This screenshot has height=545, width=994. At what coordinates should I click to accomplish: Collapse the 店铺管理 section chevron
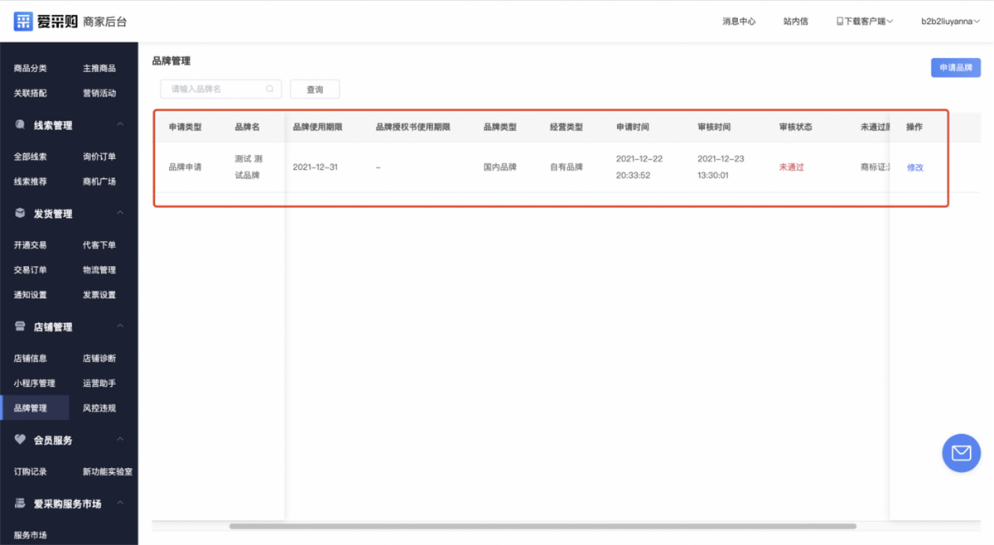click(120, 327)
